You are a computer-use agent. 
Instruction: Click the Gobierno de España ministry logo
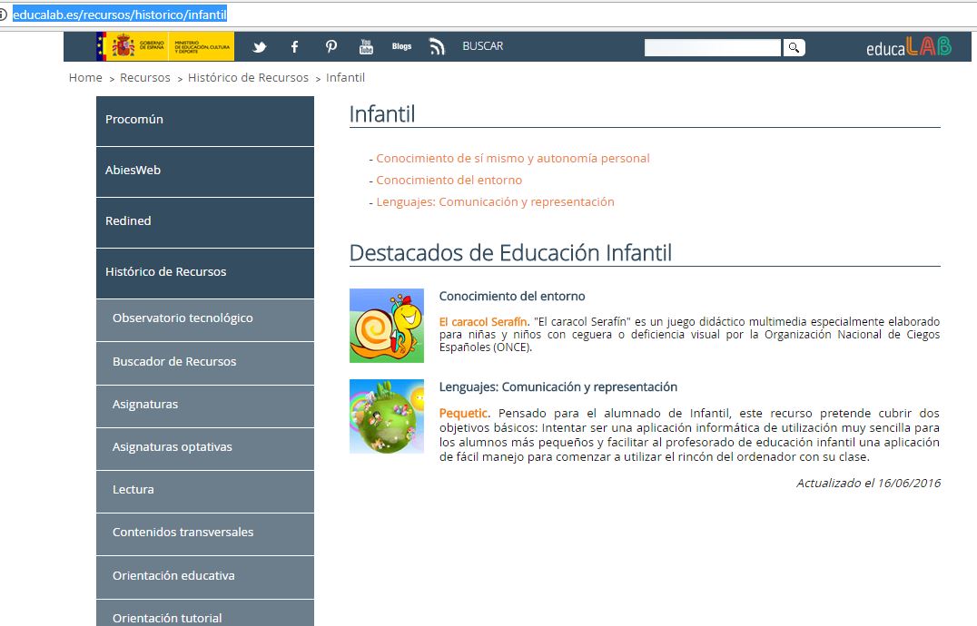pyautogui.click(x=165, y=46)
